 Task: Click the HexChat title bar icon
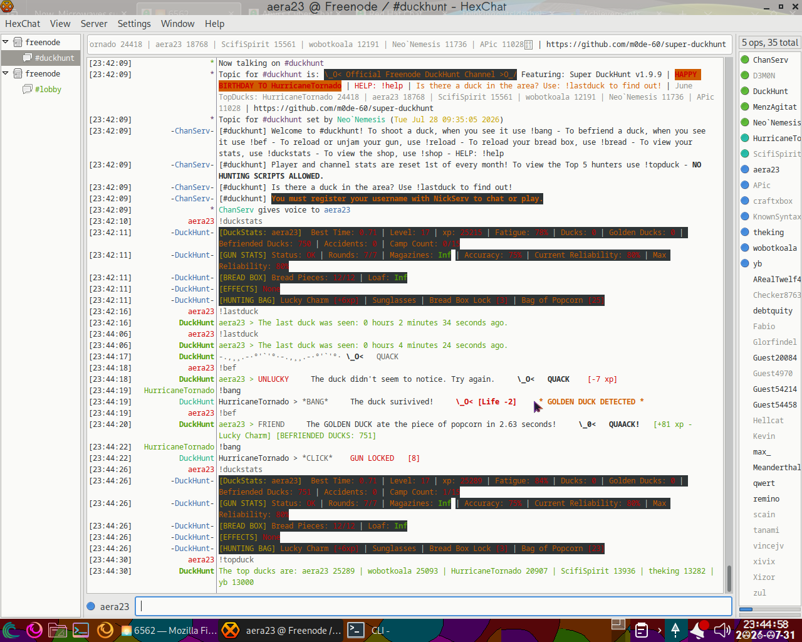(7, 7)
